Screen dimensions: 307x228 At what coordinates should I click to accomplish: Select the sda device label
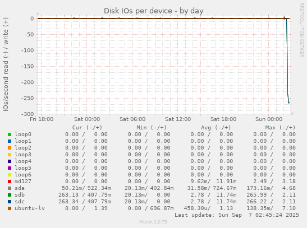pyautogui.click(x=20, y=188)
